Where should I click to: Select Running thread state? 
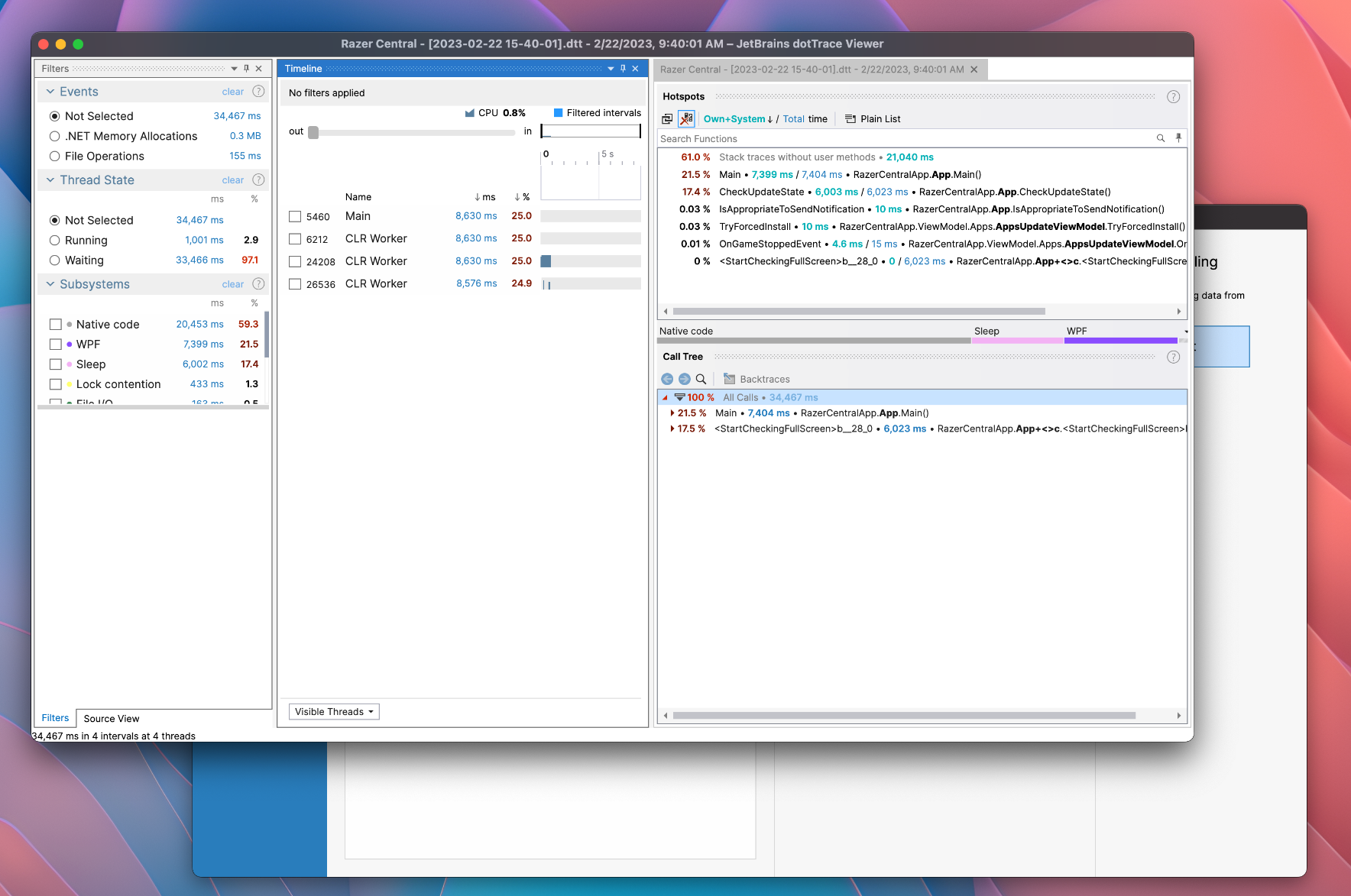tap(54, 240)
